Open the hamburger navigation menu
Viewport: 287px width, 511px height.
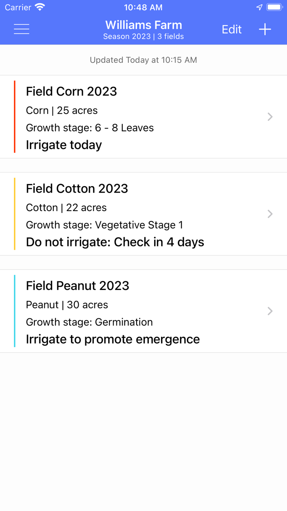coord(21,29)
